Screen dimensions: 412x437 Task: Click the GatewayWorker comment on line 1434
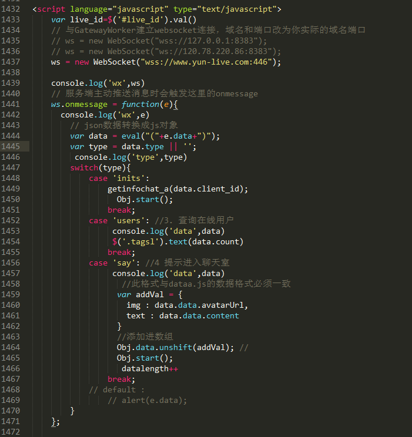209,30
